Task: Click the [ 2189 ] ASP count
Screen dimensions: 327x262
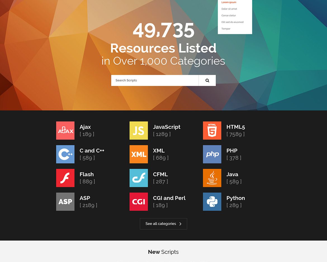Action: (88, 205)
